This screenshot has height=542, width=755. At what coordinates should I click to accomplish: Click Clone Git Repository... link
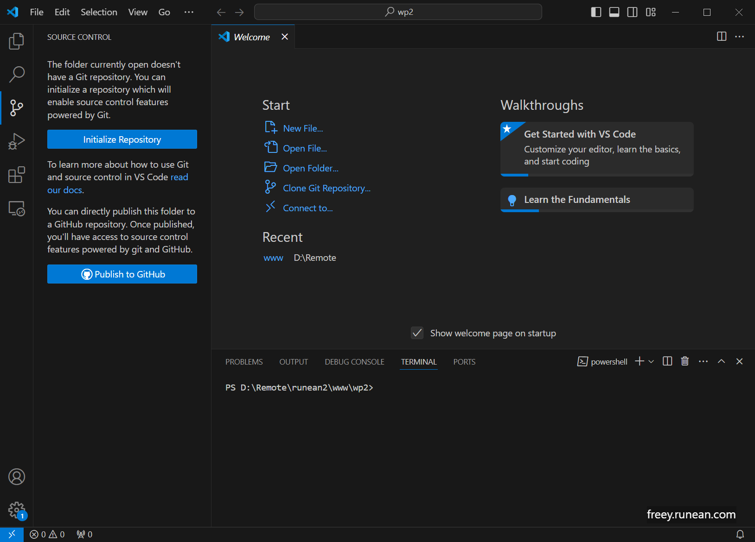tap(326, 188)
